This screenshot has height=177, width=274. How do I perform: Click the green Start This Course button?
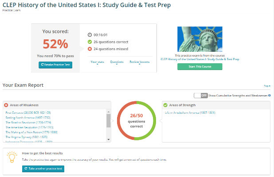pos(200,67)
